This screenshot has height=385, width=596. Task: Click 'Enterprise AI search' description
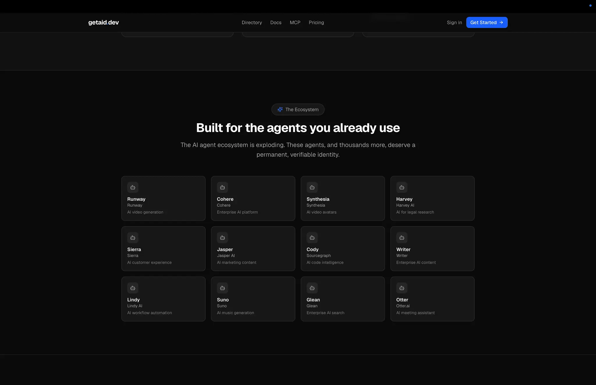click(x=325, y=313)
